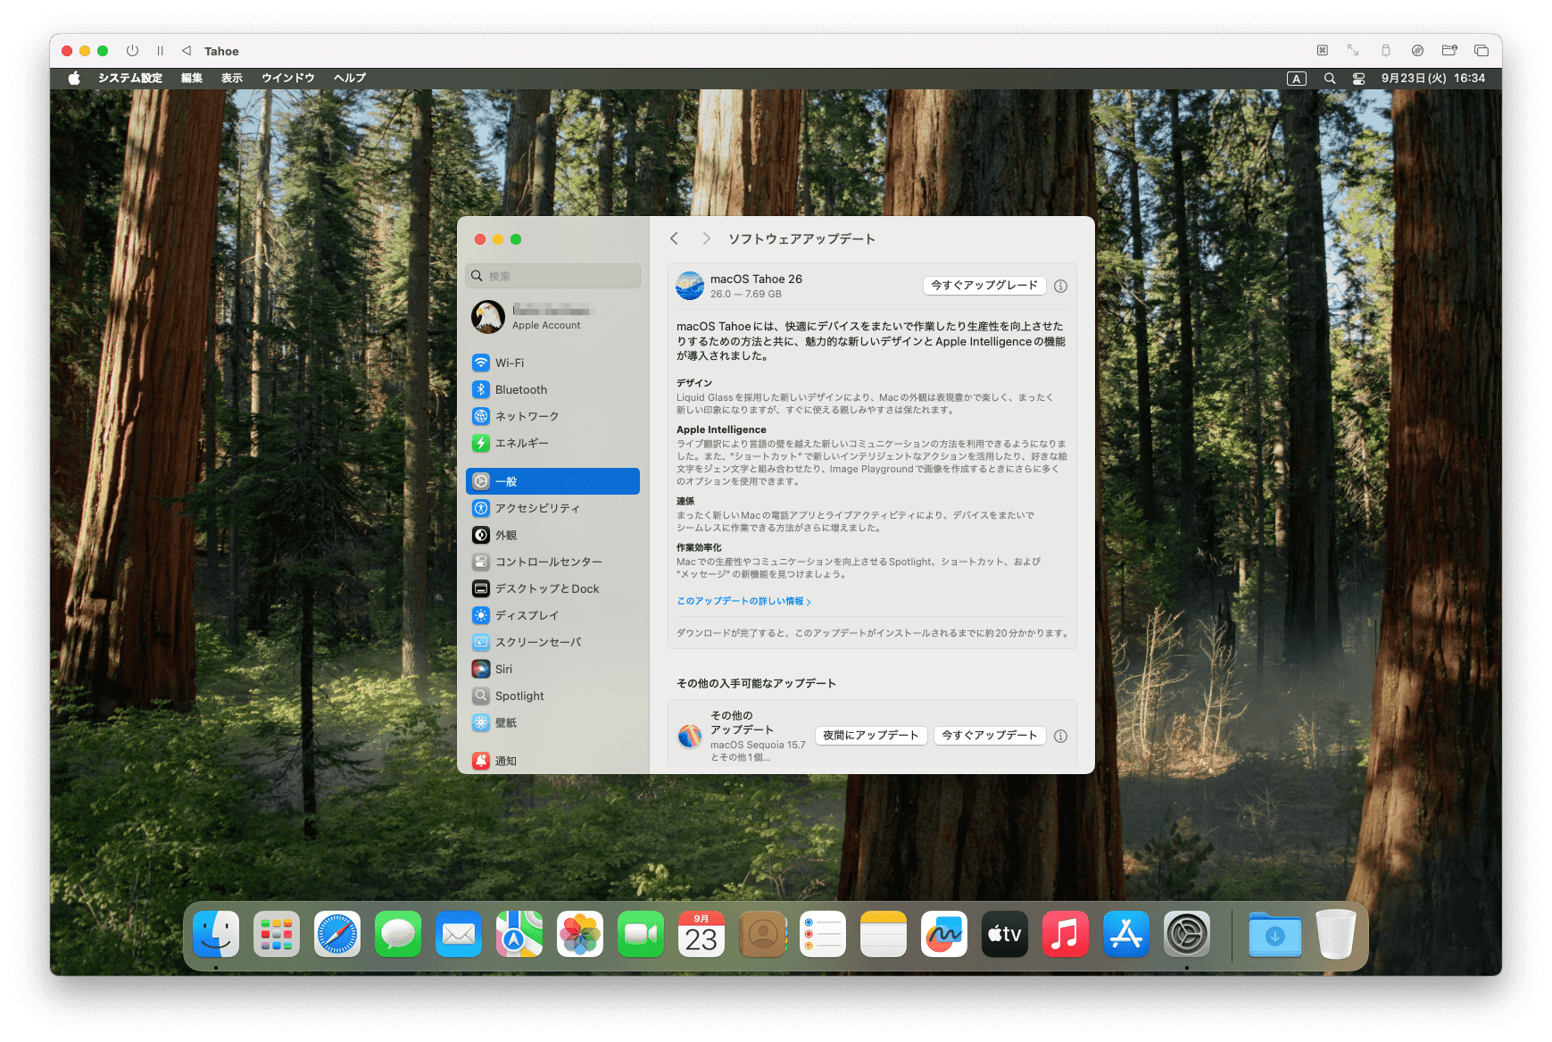Viewport: 1552px width, 1042px height.
Task: Open Spotlight search in menu bar
Action: [1330, 79]
